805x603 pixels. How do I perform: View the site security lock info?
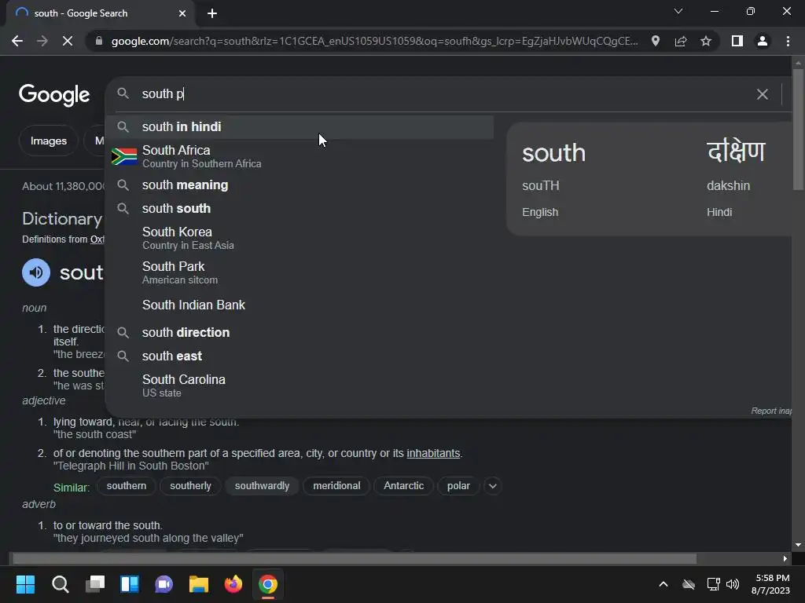click(x=98, y=41)
